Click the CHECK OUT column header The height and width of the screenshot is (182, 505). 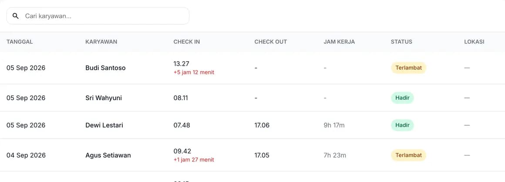[270, 42]
